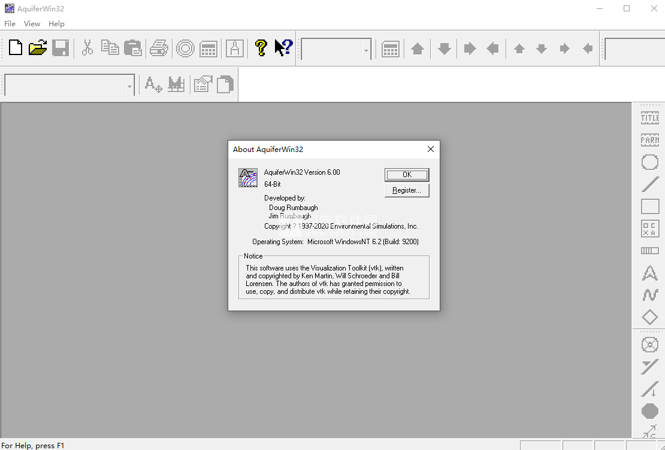Select the circle drawing tool
Screen dimensions: 665x450
650,162
